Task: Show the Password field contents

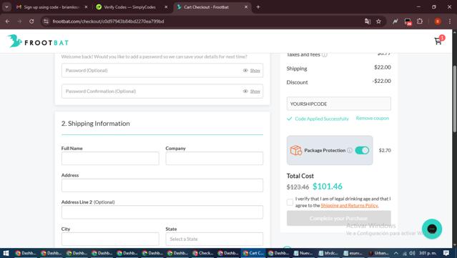Action: coord(255,71)
